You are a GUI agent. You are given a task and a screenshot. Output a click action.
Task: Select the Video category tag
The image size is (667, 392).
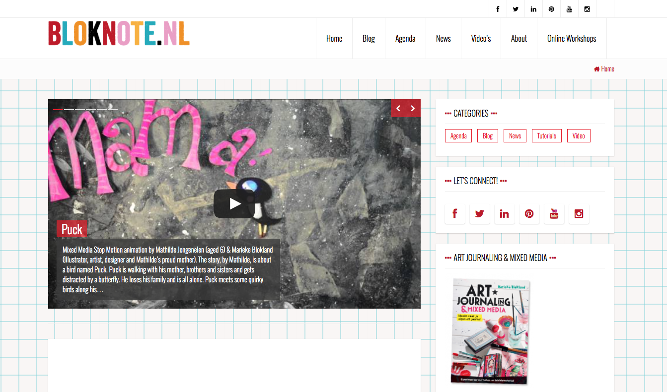tap(579, 136)
